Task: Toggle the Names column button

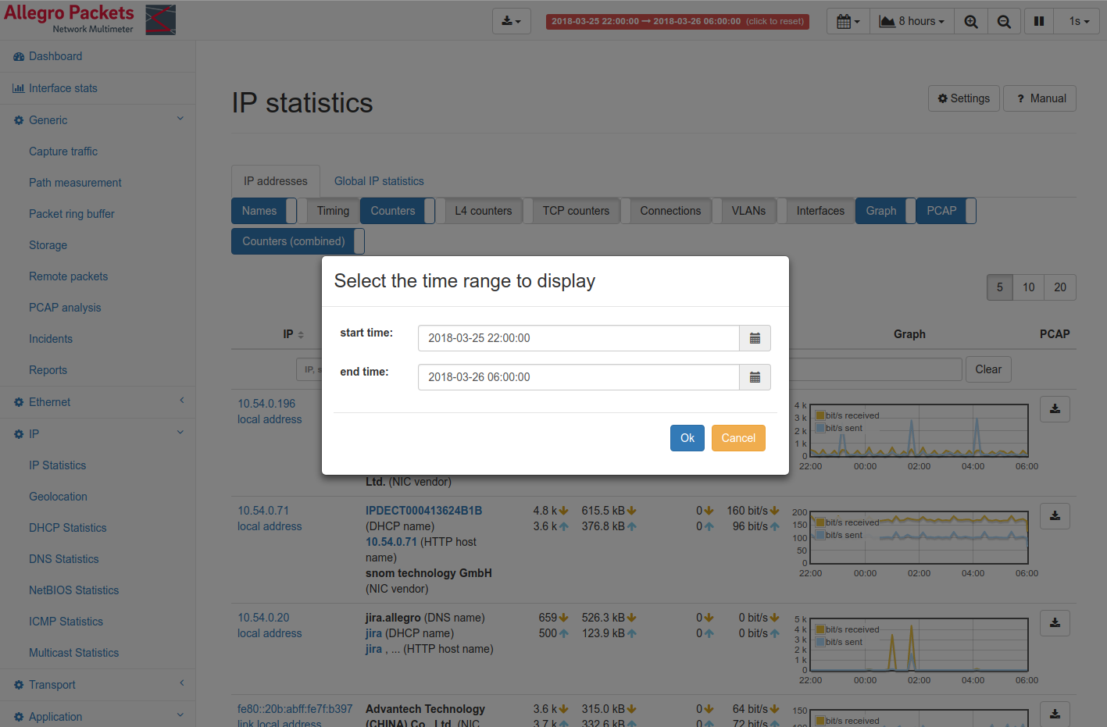Action: [x=259, y=211]
